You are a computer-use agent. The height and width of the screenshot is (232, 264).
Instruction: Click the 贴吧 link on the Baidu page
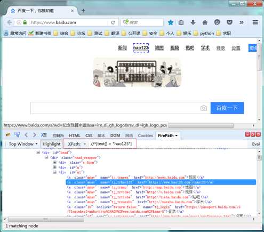pos(190,47)
